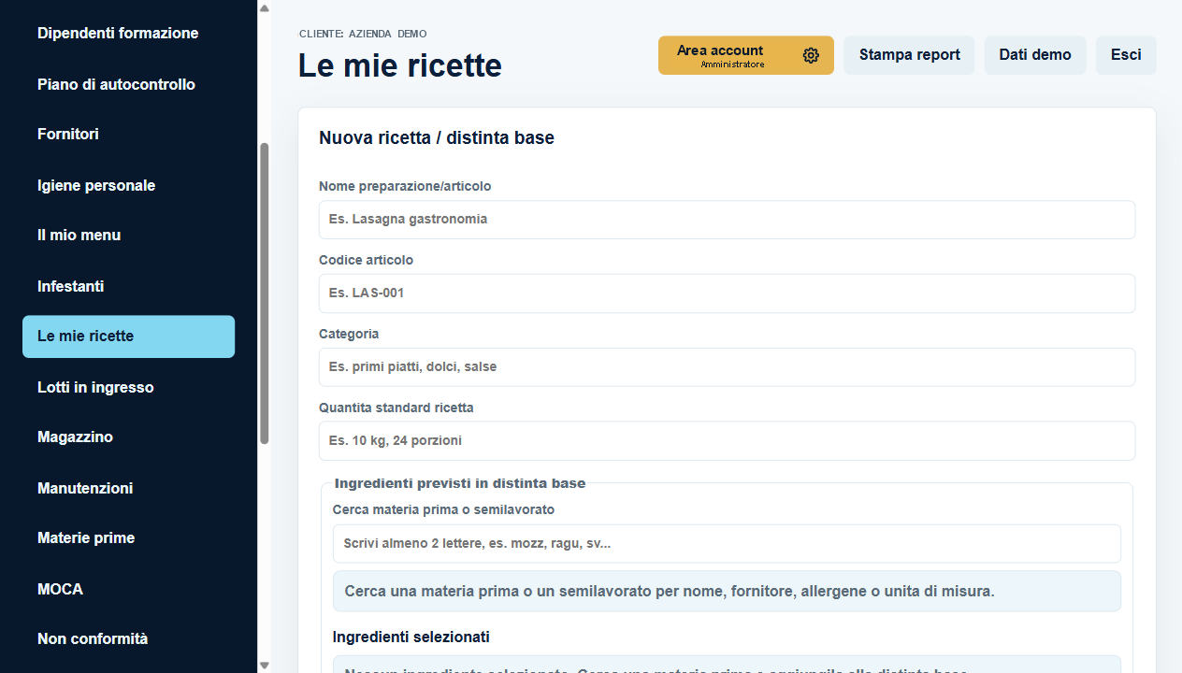Go to Lotti in ingresso
The image size is (1182, 673).
(x=128, y=387)
